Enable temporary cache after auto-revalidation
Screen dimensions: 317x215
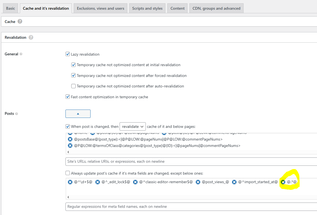[73, 86]
